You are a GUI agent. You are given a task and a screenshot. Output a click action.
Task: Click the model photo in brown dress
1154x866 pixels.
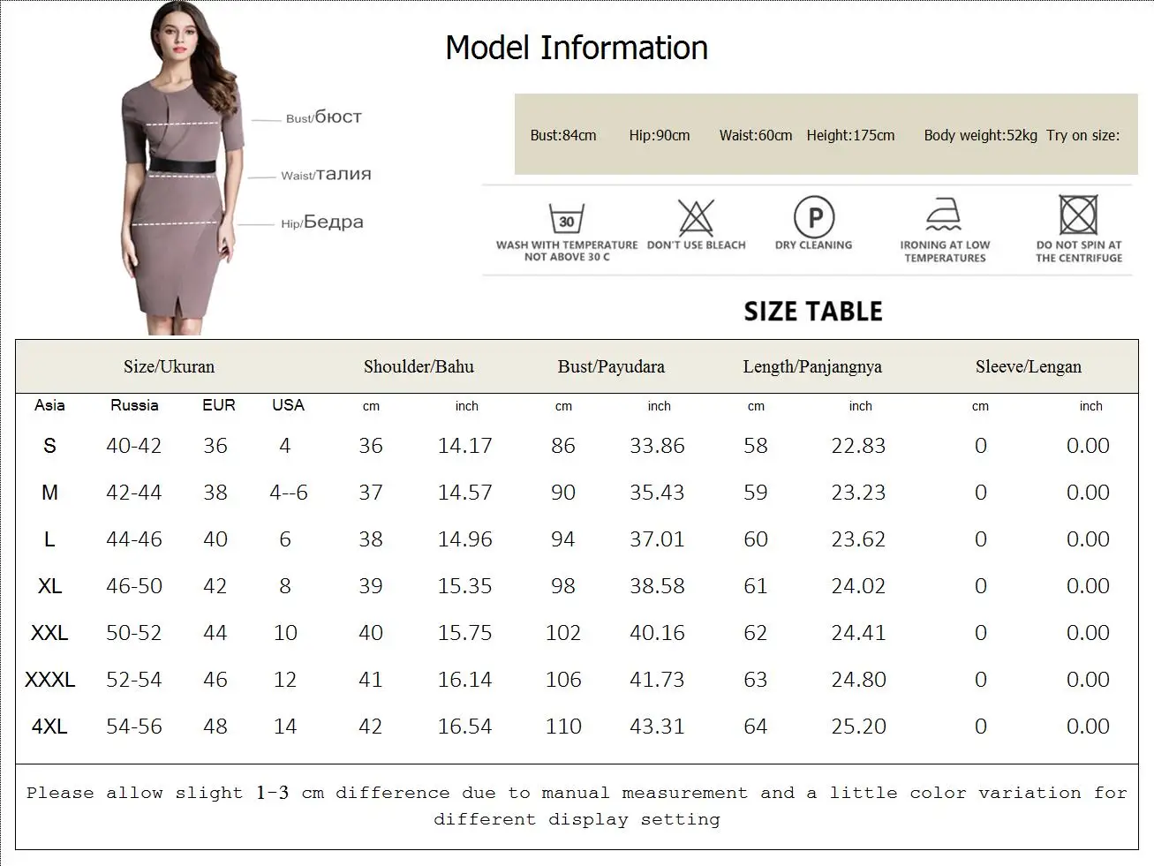click(178, 168)
